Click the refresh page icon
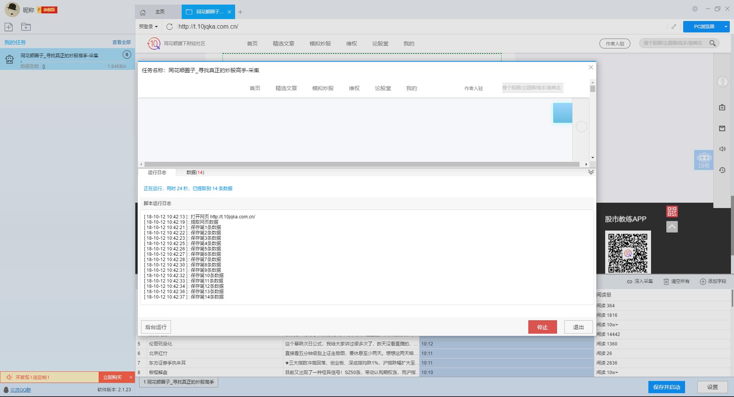Viewport: 734px width, 397px height. pyautogui.click(x=169, y=27)
